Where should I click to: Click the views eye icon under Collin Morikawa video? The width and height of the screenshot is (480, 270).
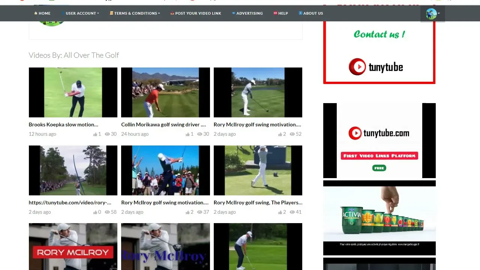pyautogui.click(x=199, y=134)
